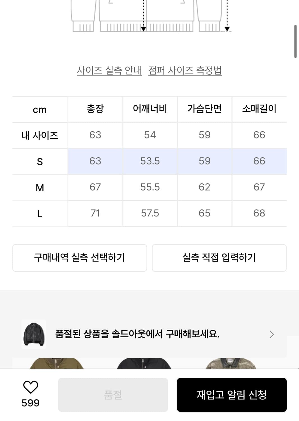Click the disabled 품절 button
This screenshot has width=299, height=421.
pyautogui.click(x=113, y=395)
